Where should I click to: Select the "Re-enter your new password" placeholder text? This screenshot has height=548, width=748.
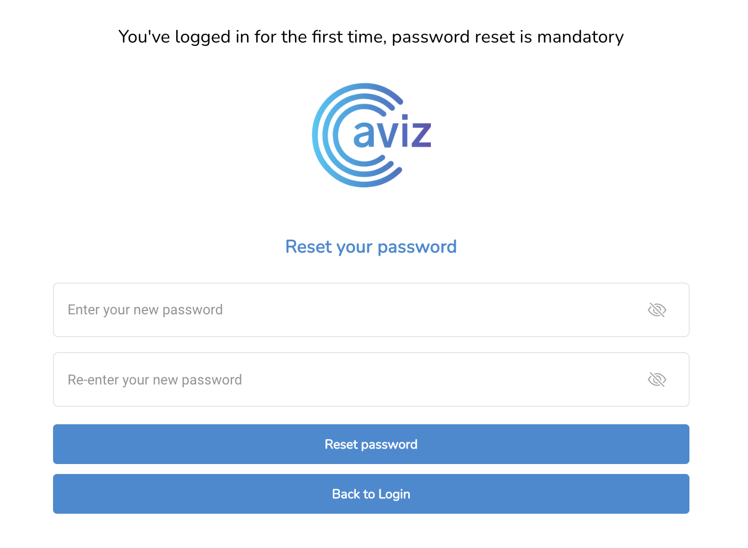coord(155,380)
